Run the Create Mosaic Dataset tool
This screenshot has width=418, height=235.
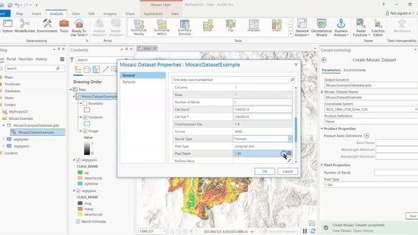click(412, 216)
